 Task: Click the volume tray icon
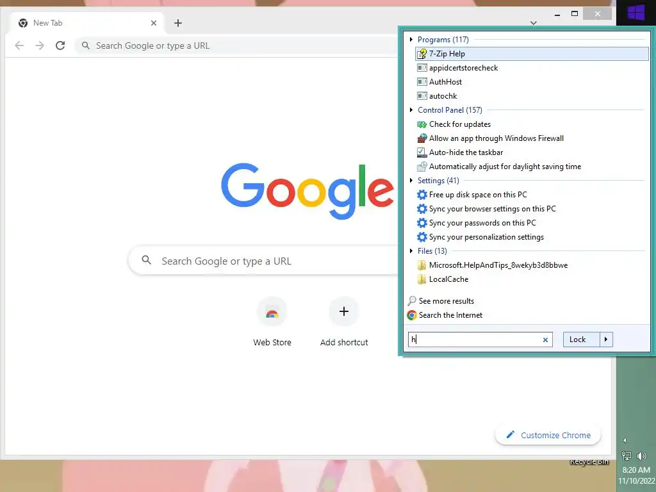point(641,455)
